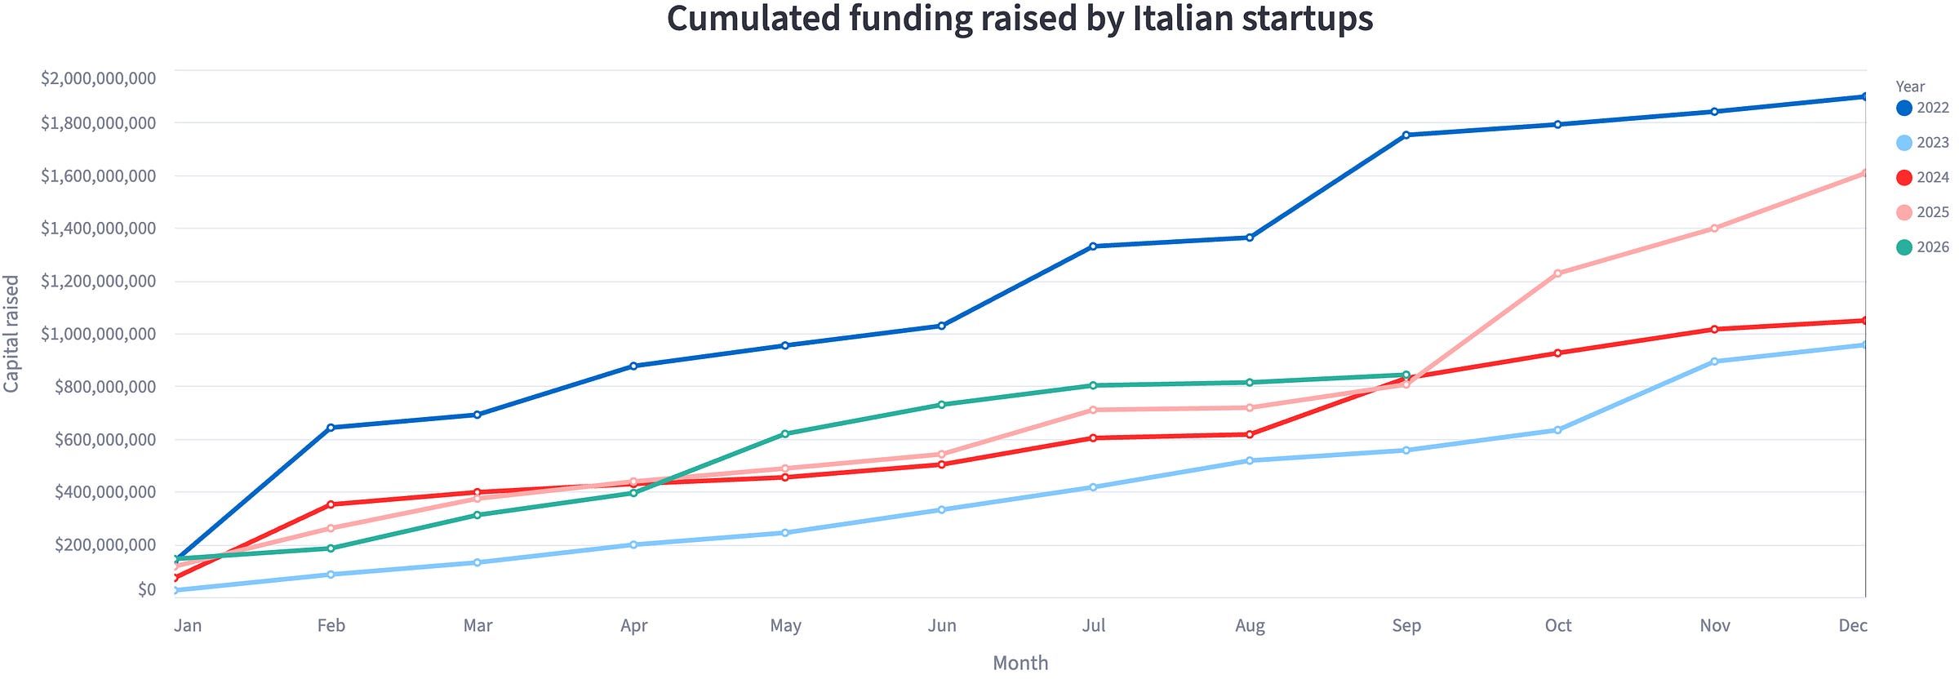This screenshot has width=1959, height=697.
Task: Click the Jun label on month axis
Action: (942, 626)
